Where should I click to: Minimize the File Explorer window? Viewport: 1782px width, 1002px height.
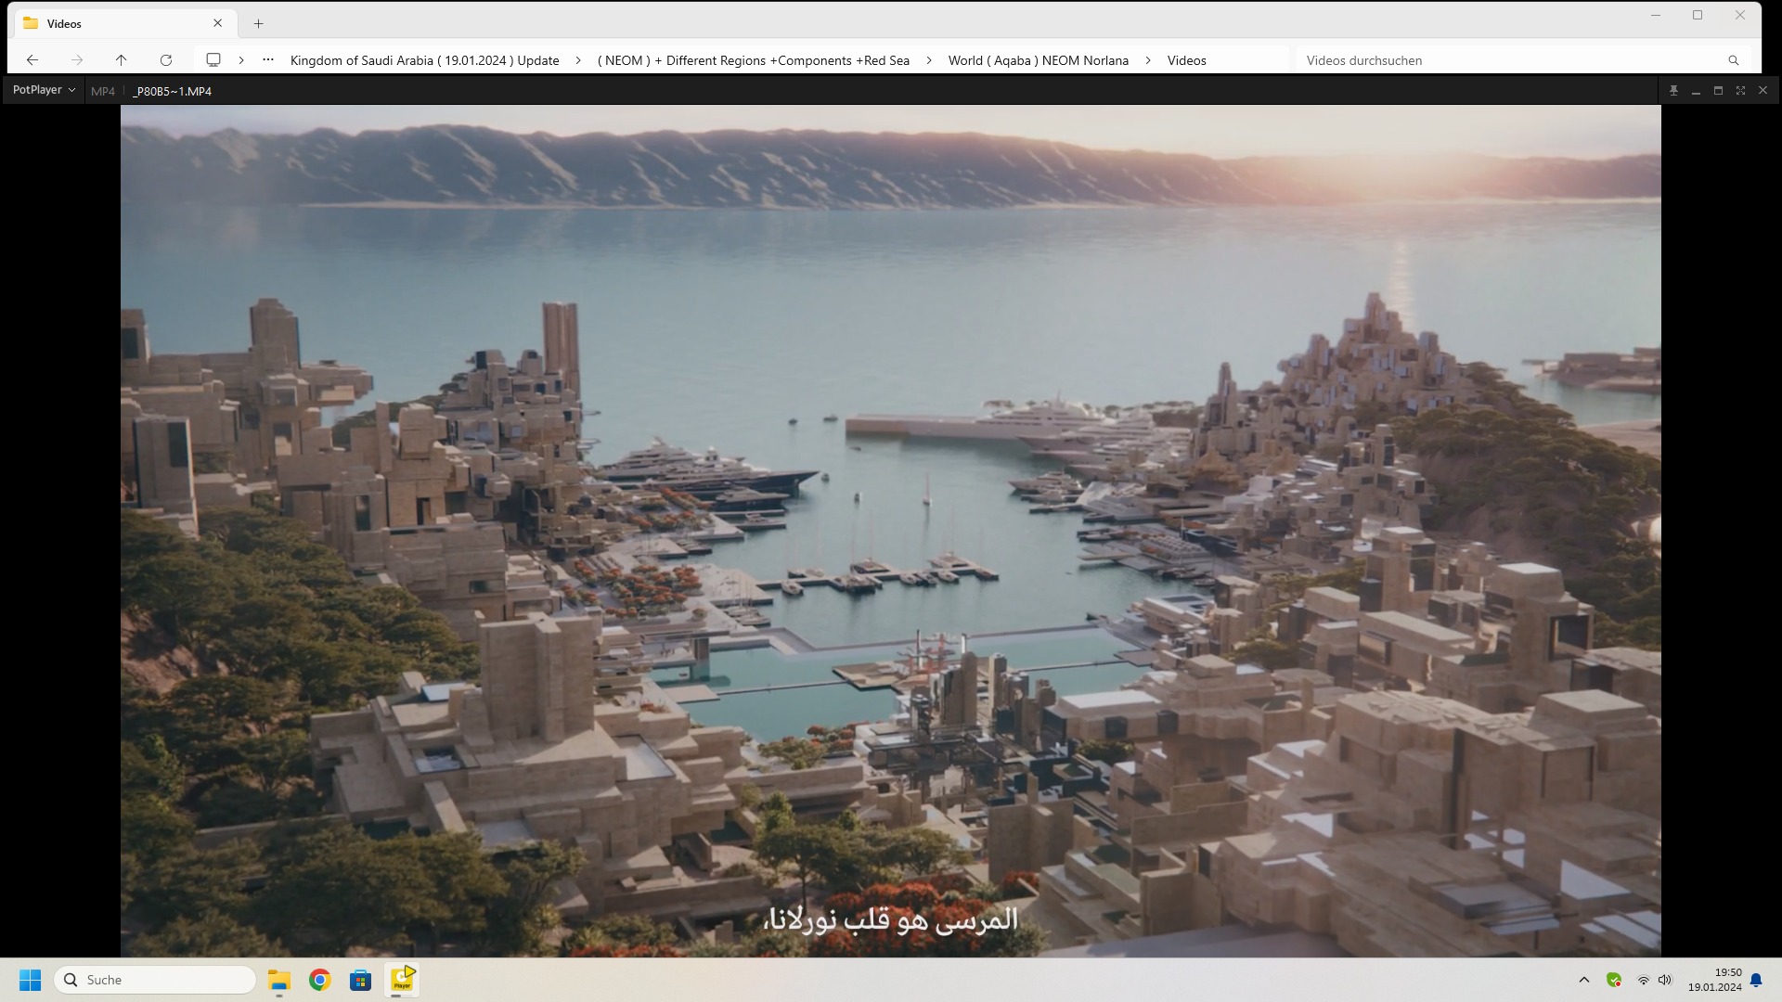click(x=1655, y=15)
